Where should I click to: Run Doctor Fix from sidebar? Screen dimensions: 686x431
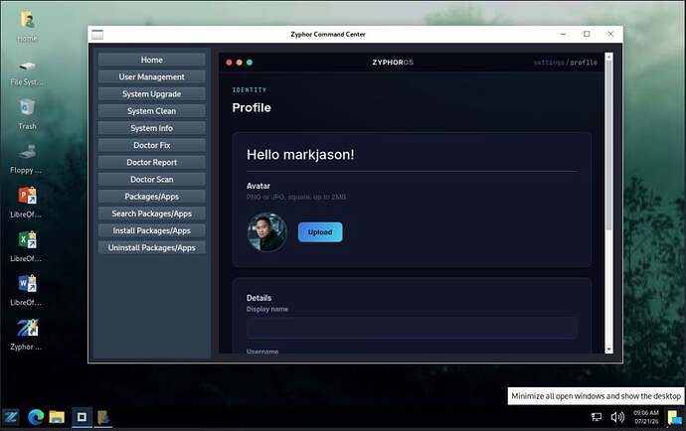[152, 145]
